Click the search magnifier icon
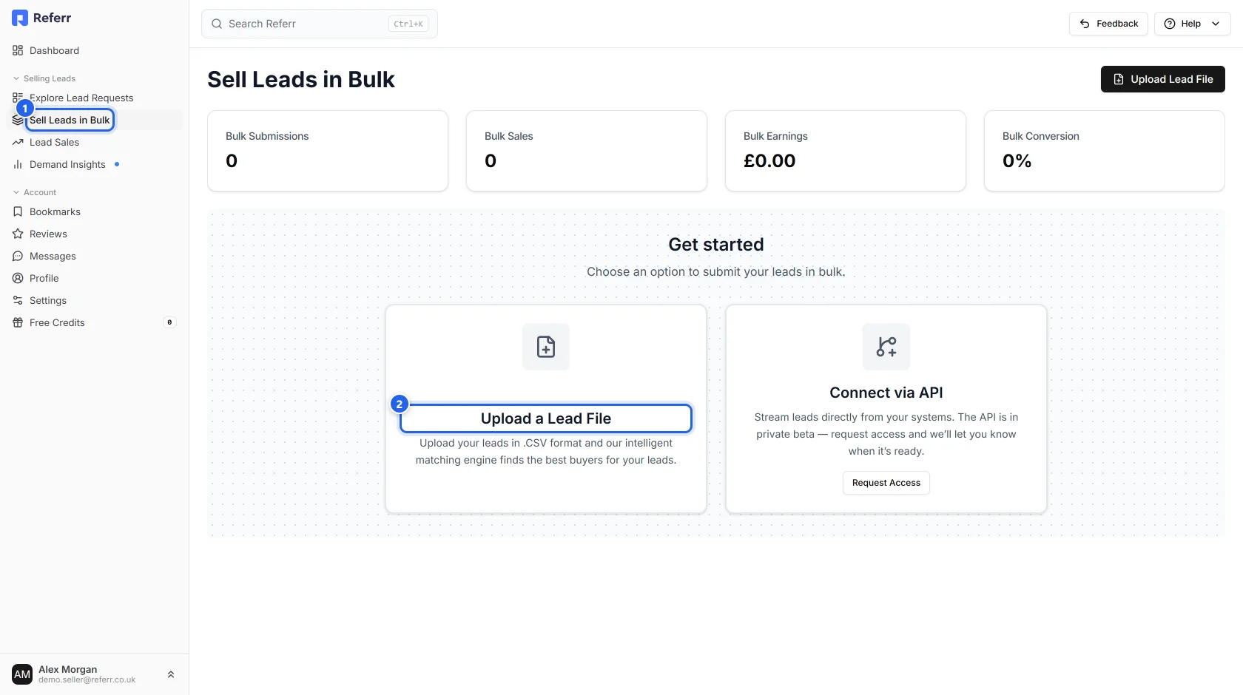This screenshot has height=695, width=1243. coord(217,24)
